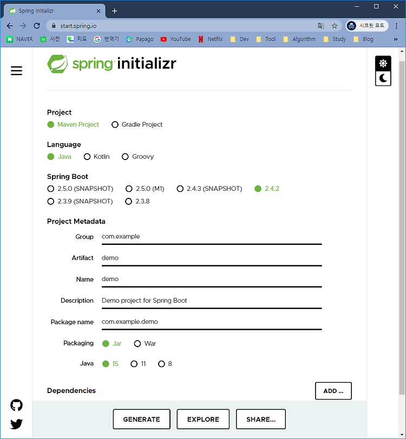Select Spring Boot 2.4.2

coord(267,189)
